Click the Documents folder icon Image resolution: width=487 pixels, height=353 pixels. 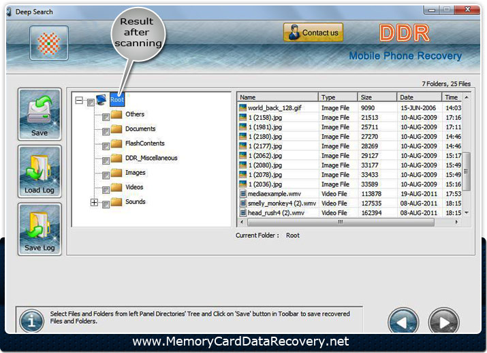[116, 129]
